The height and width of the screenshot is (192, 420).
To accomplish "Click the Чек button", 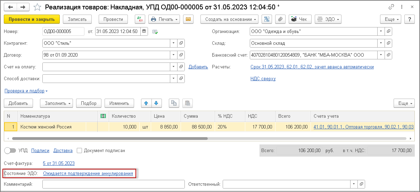I will 300,19.
